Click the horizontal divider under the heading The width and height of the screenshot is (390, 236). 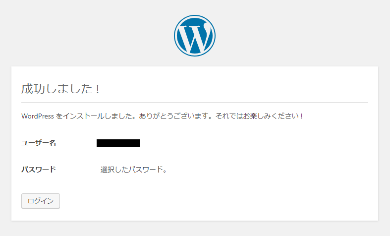[194, 102]
